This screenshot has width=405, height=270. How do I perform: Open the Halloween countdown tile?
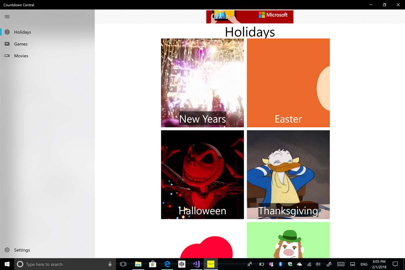point(202,175)
